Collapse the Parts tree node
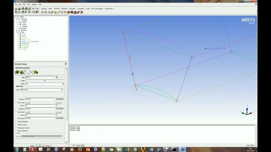The width and height of the screenshot is (271, 152). [x=17, y=32]
